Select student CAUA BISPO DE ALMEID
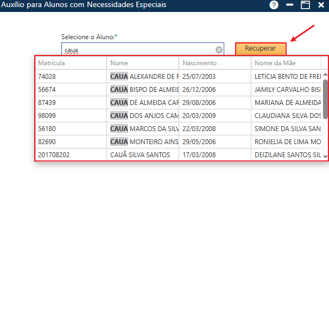The height and width of the screenshot is (316, 329). click(x=144, y=90)
